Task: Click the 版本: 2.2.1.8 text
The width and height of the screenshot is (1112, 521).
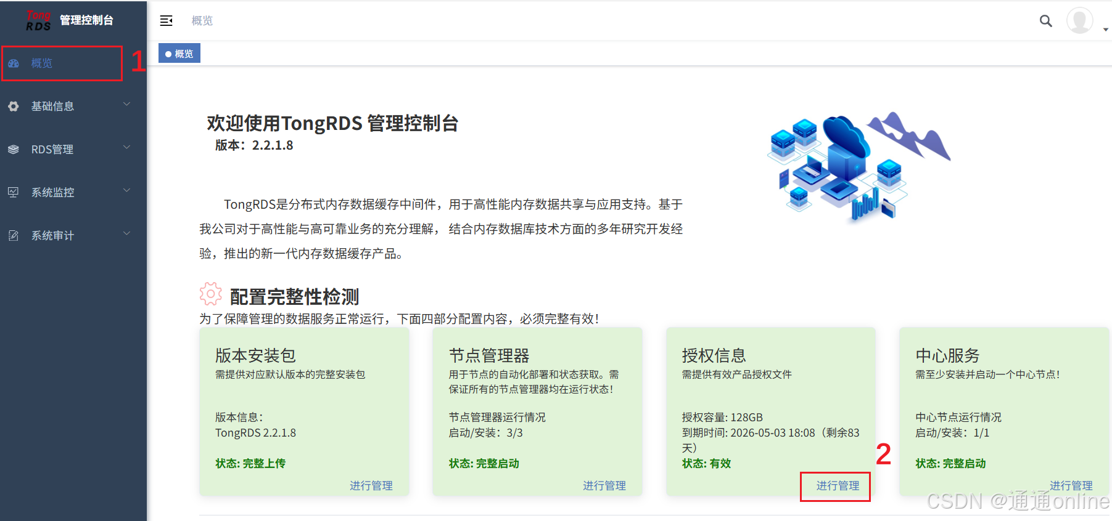Action: [x=254, y=145]
